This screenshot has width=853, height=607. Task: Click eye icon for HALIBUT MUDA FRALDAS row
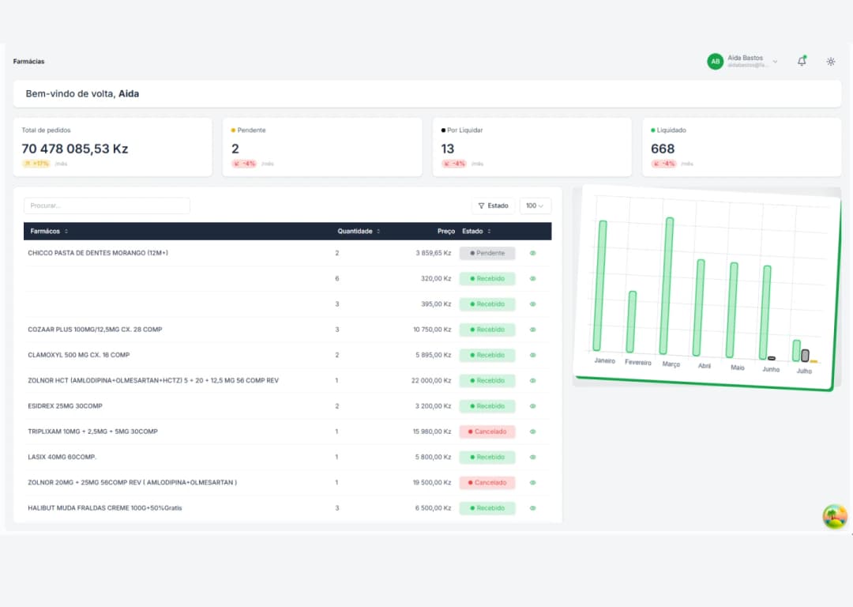(x=532, y=508)
